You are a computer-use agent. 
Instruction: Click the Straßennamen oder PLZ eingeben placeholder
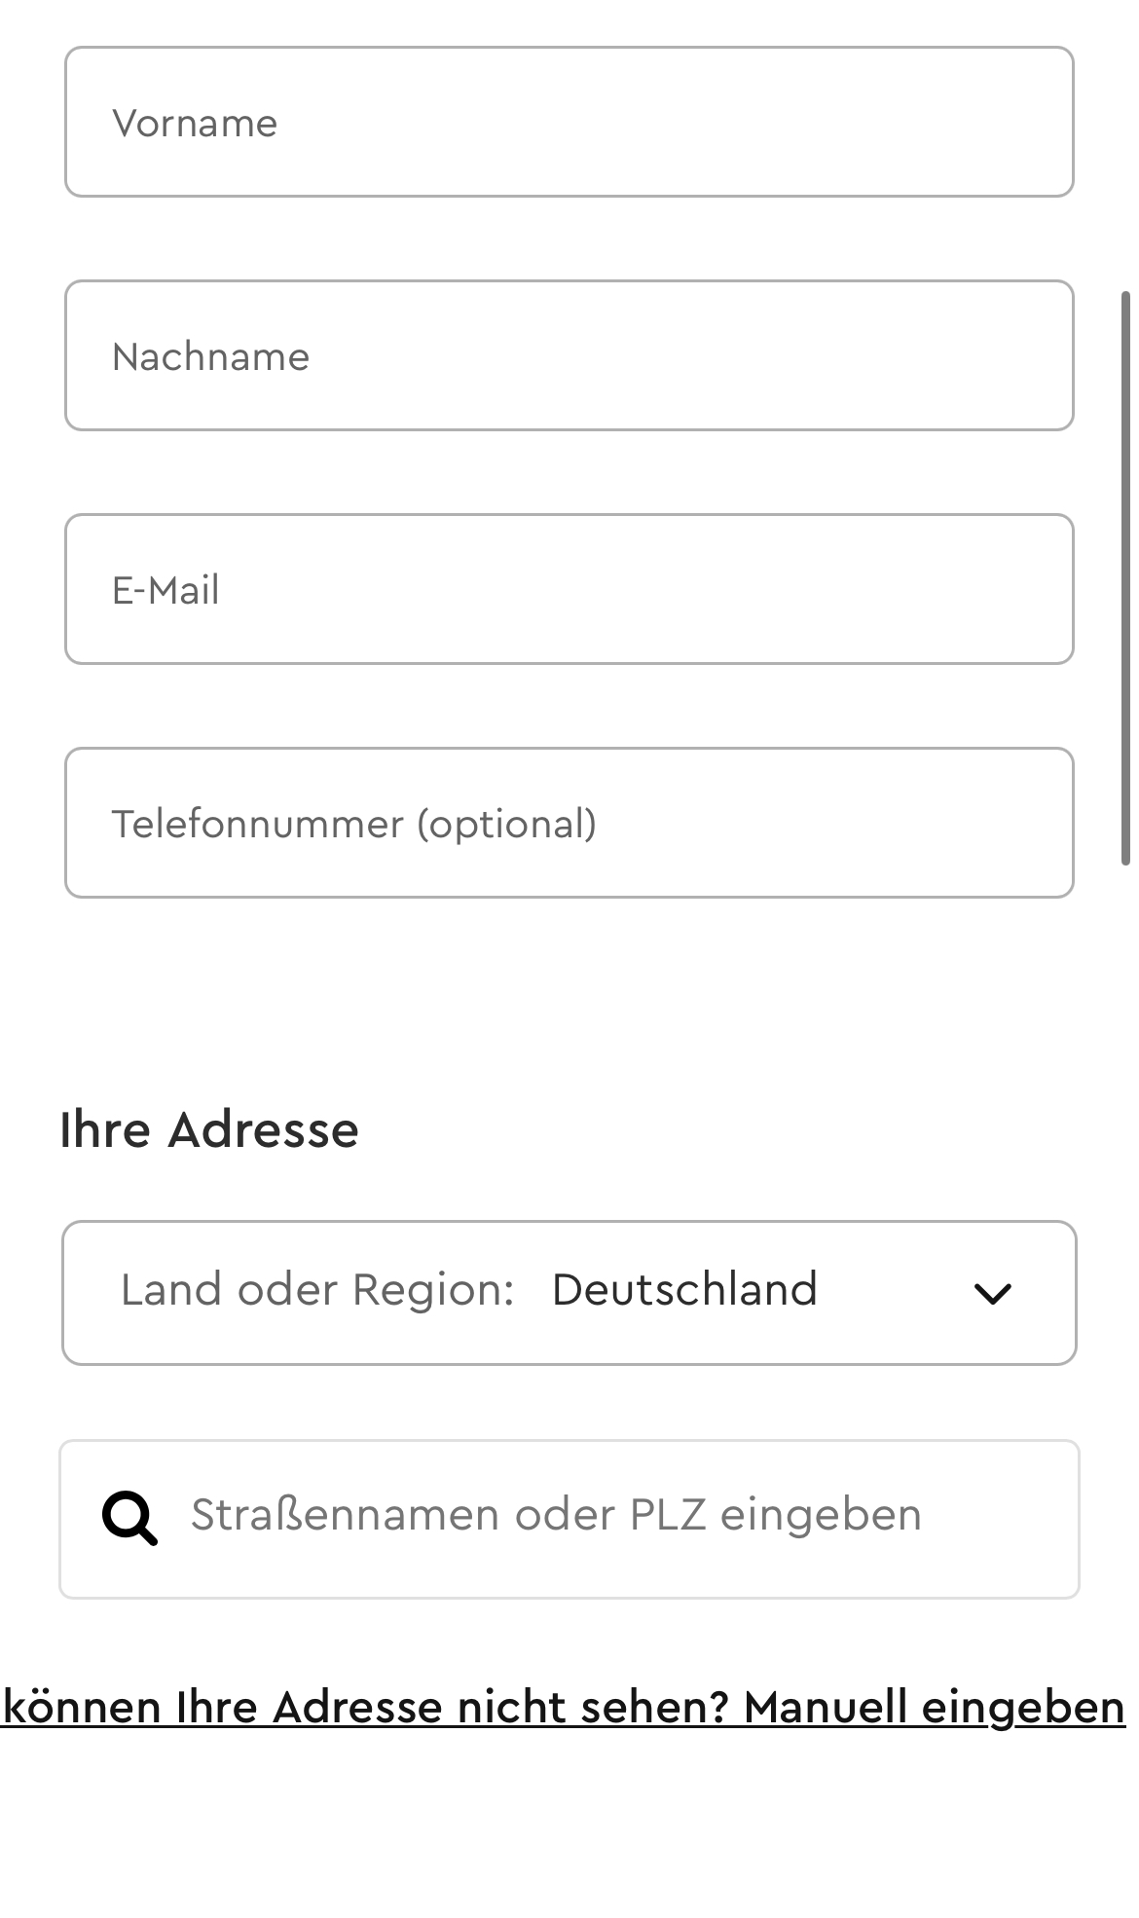pos(555,1515)
